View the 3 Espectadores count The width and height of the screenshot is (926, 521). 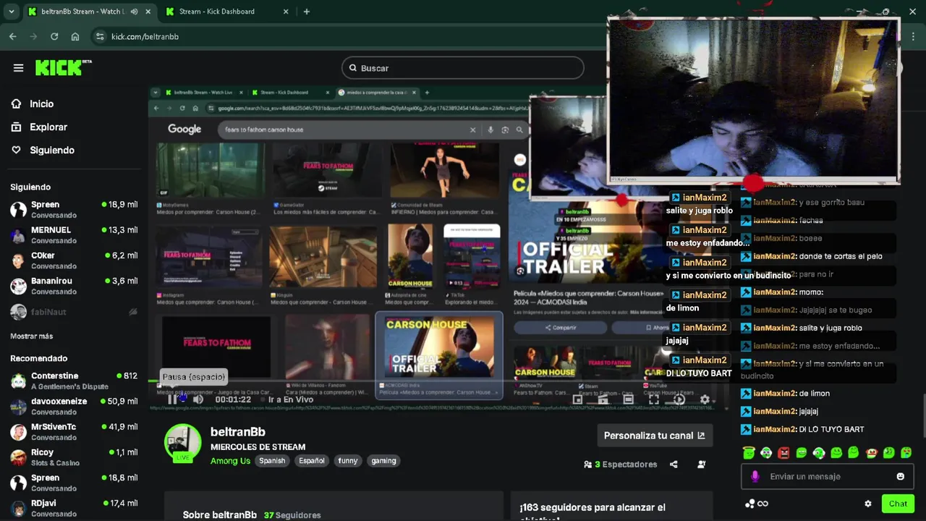[621, 465]
